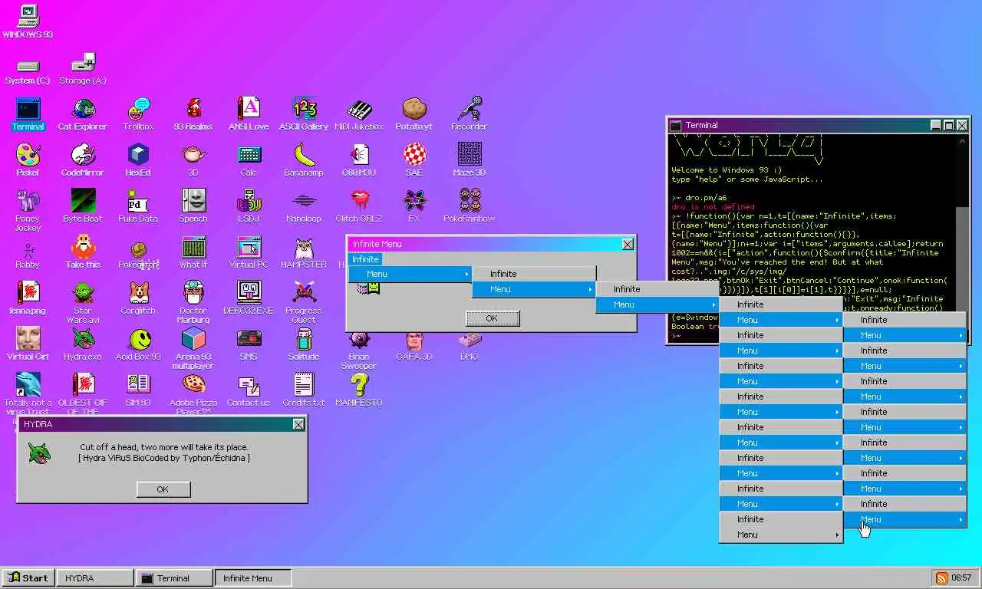This screenshot has height=589, width=982.
Task: Open Acid Box 93 smiley icon
Action: pos(138,344)
